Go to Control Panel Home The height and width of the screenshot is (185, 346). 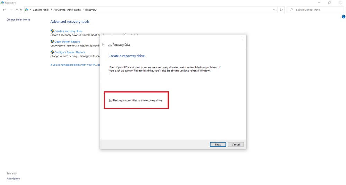click(19, 20)
